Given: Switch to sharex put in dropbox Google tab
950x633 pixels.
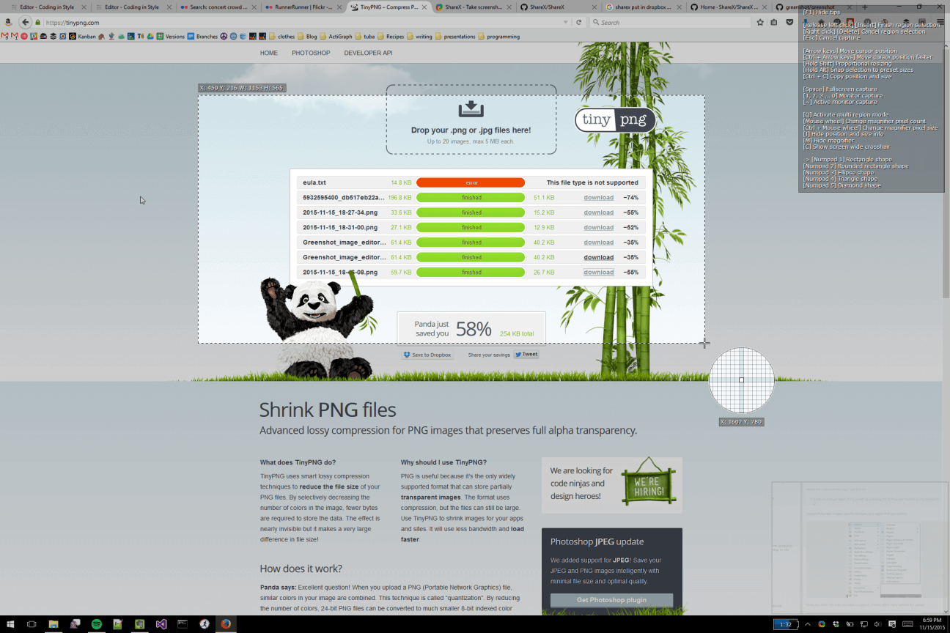Looking at the screenshot, I should [x=642, y=7].
